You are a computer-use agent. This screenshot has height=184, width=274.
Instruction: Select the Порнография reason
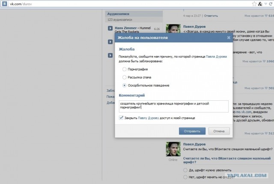(124, 69)
